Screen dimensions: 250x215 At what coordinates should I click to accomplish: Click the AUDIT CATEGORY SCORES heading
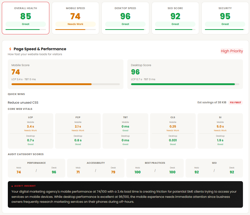coord(26,154)
